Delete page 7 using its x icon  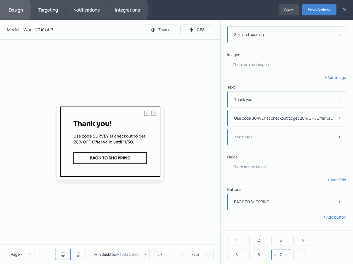(286, 255)
